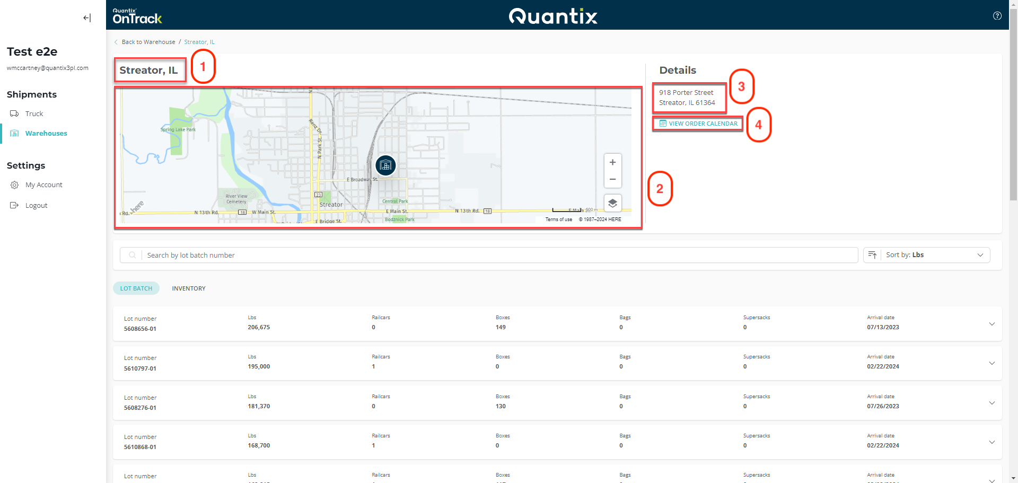Open My Account via the gear icon
This screenshot has width=1018, height=483.
click(15, 185)
